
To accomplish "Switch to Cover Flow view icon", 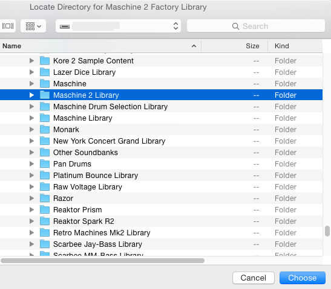I will point(8,26).
